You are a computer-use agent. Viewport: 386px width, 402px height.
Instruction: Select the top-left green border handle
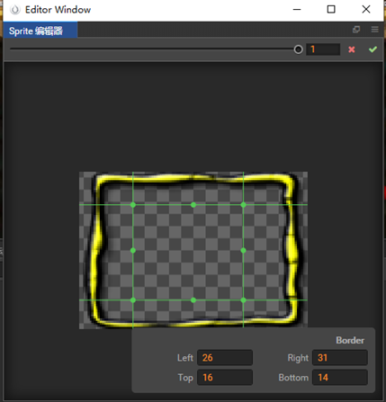coord(133,205)
